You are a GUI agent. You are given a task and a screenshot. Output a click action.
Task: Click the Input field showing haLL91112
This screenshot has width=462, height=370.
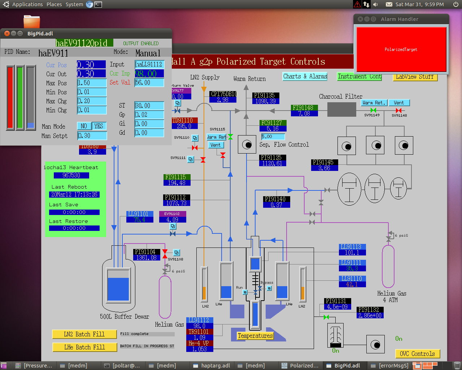point(149,64)
